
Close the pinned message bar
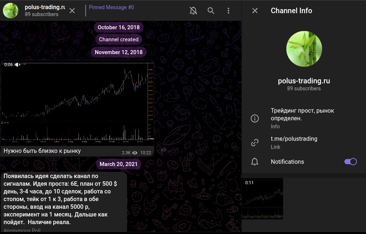(x=72, y=11)
